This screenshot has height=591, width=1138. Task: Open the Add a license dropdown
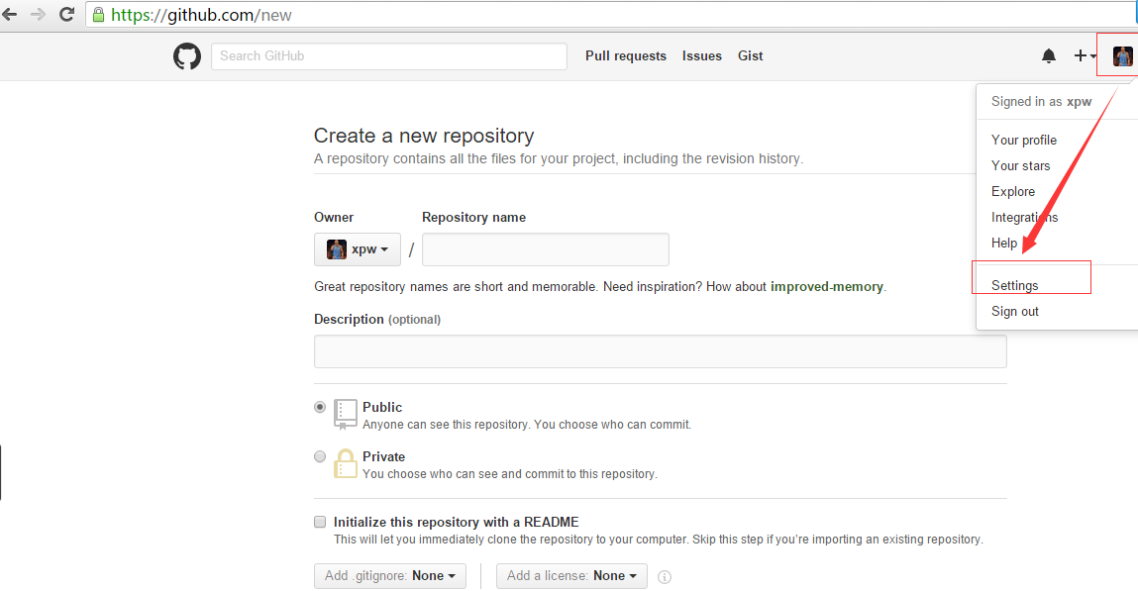571,576
